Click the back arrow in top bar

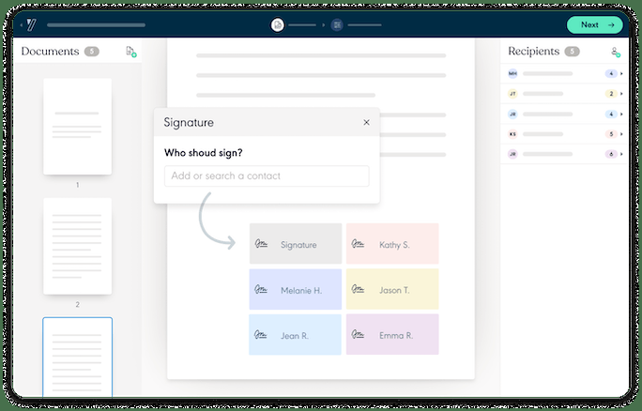[x=22, y=25]
